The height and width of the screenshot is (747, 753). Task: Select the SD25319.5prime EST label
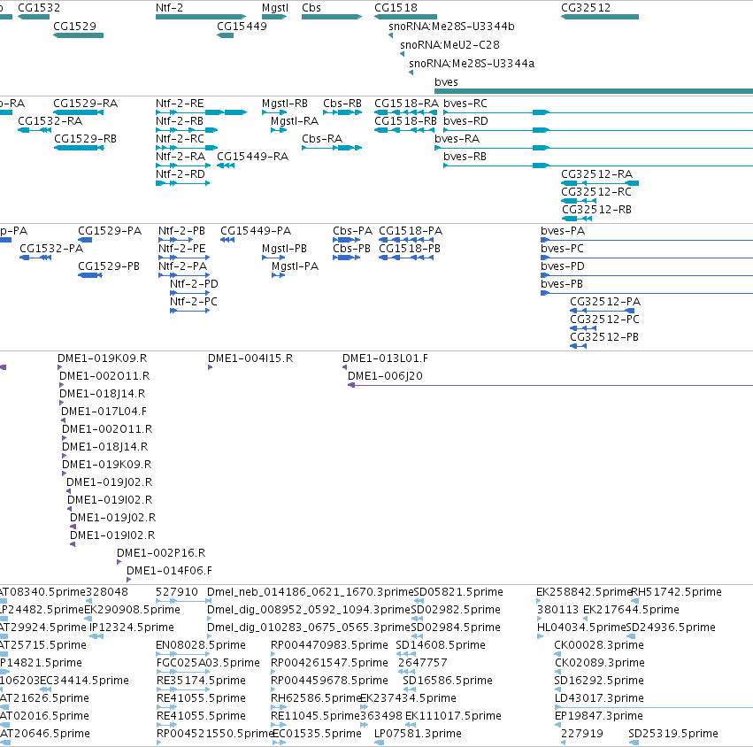coord(672,734)
